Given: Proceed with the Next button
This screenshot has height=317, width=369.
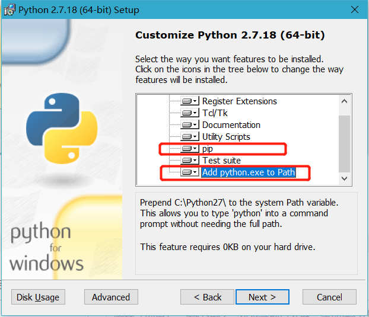Looking at the screenshot, I should click(x=262, y=297).
